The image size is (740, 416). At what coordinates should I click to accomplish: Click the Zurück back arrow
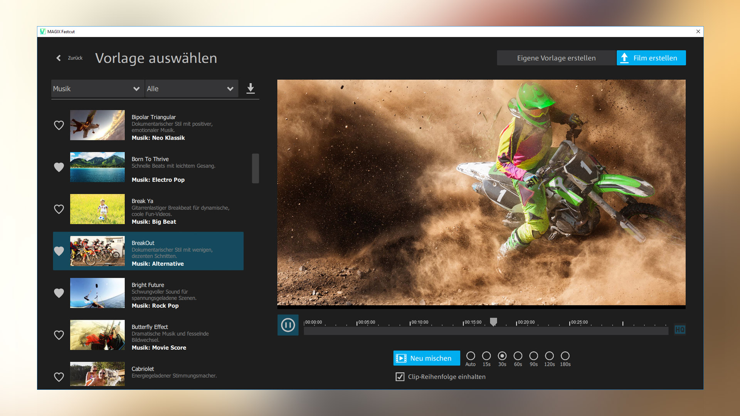click(x=59, y=58)
